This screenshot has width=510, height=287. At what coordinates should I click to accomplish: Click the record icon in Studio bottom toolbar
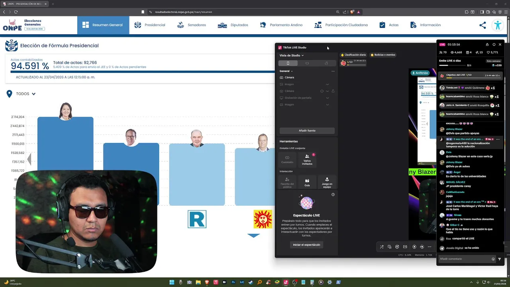click(x=414, y=247)
